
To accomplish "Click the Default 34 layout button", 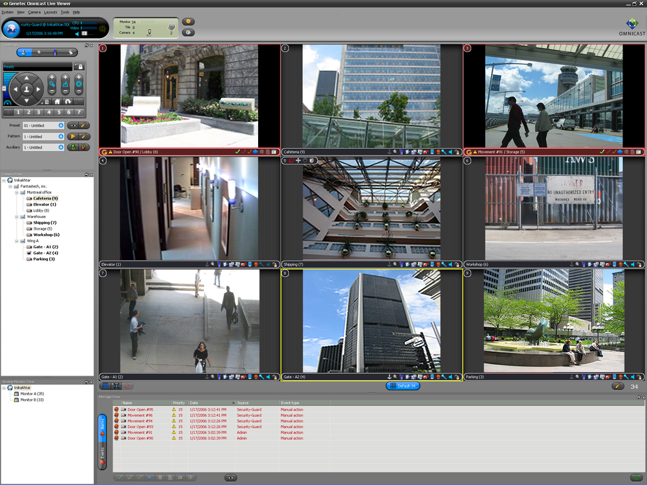I will click(x=402, y=385).
